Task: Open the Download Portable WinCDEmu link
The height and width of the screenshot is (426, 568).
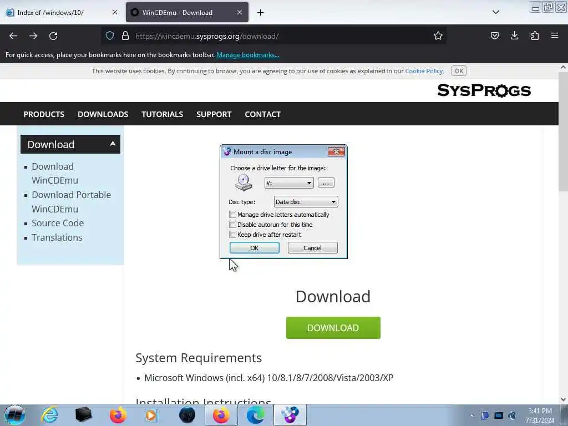Action: [x=72, y=202]
